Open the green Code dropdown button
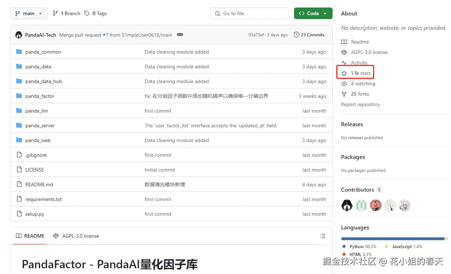This screenshot has height=274, width=451. (x=313, y=13)
